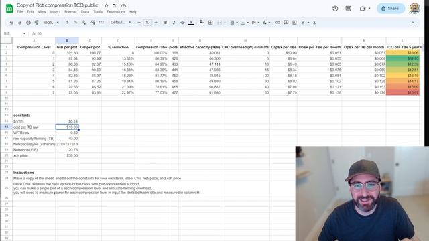
Task: Check the cloud document status icon
Action: [123, 5]
